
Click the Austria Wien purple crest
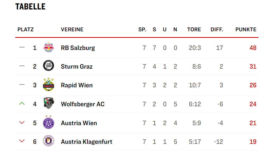pos(49,122)
